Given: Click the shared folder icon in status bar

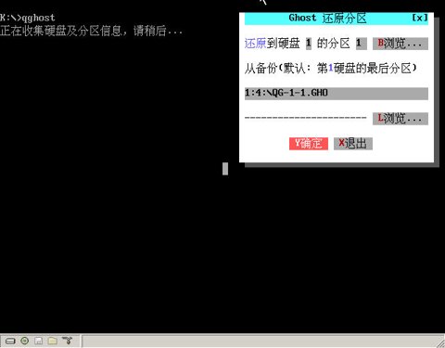Looking at the screenshot, I should click(53, 341).
